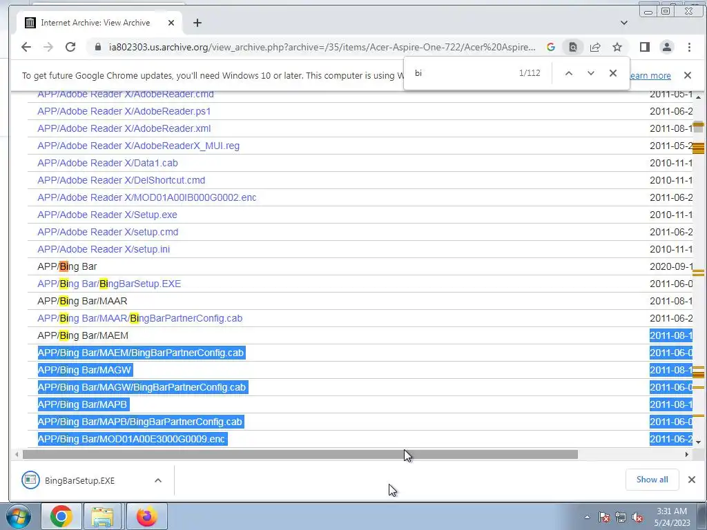This screenshot has height=530, width=707.
Task: Open Action Center flag icon in tray
Action: coord(604,517)
